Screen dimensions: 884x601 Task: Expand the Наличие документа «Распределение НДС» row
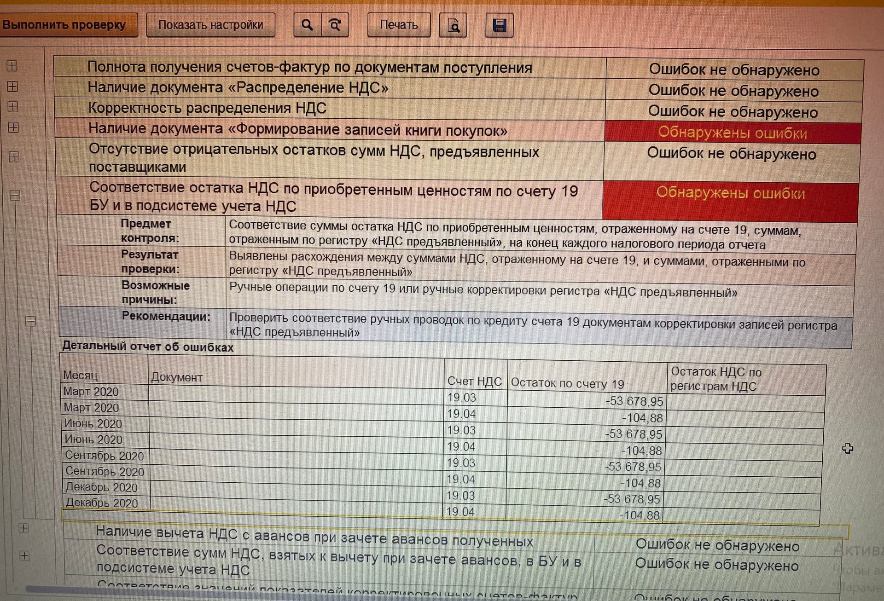[13, 87]
